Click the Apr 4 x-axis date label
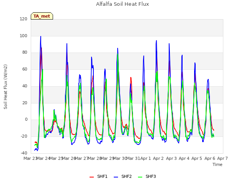 184,158
